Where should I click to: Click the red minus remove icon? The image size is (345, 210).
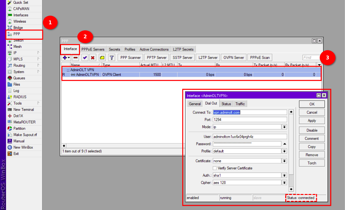click(75, 58)
